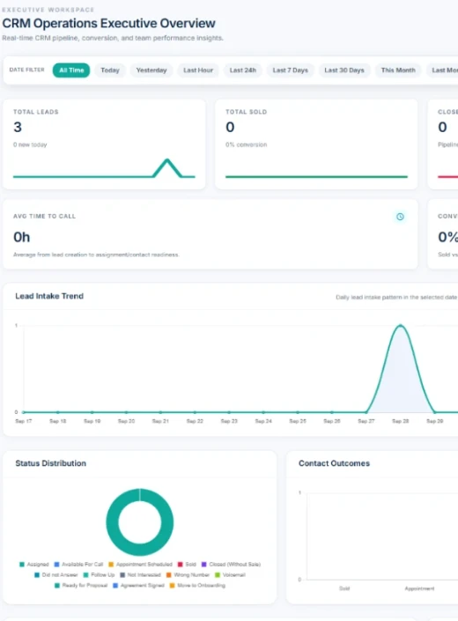Click the Appointment label in Contact Outcomes
458x621 pixels.
coord(419,588)
